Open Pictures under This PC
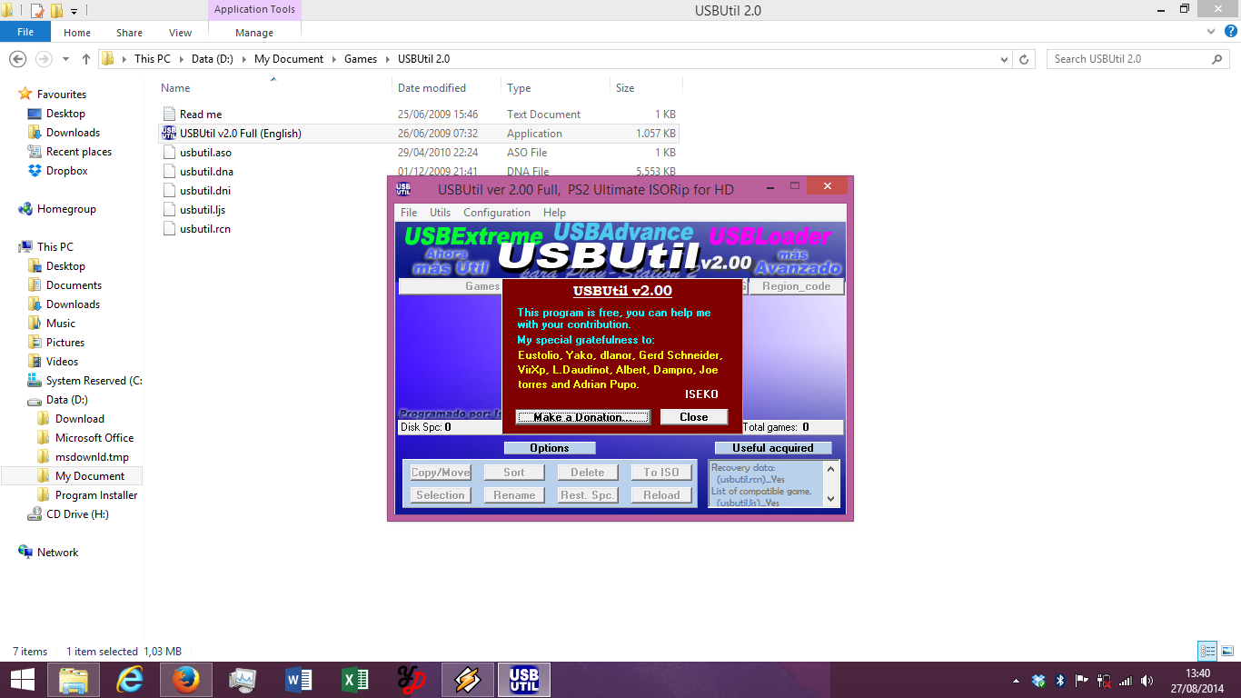Viewport: 1241px width, 698px height. pyautogui.click(x=65, y=343)
